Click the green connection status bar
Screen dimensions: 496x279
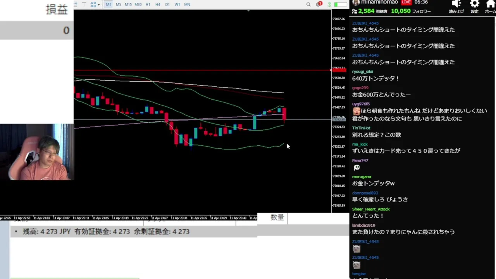coord(341,4)
